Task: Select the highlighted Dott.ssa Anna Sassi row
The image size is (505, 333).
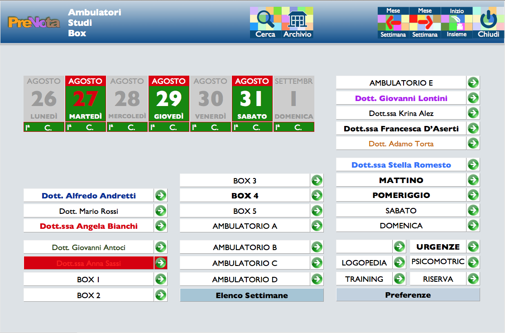Action: pyautogui.click(x=89, y=263)
